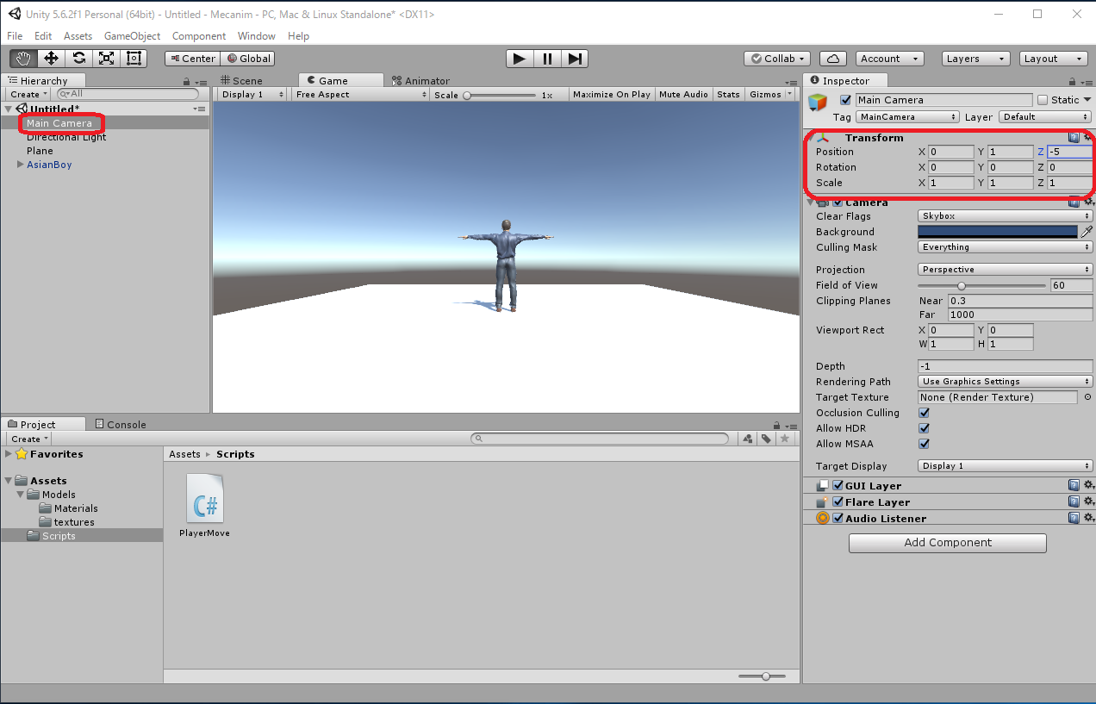Image resolution: width=1096 pixels, height=704 pixels.
Task: Click the Add Component button
Action: pos(947,543)
